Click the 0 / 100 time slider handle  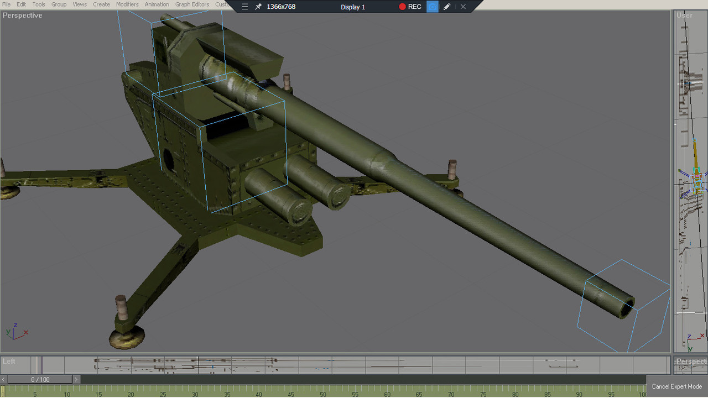tap(40, 379)
